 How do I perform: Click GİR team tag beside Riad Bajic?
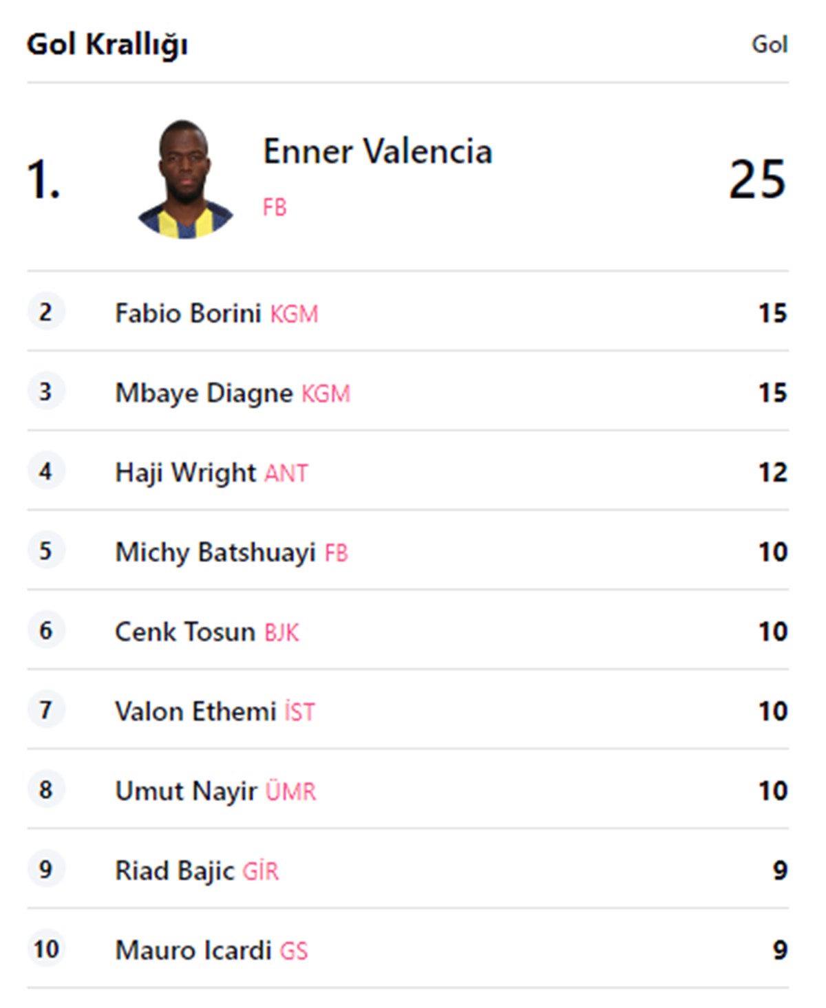(x=260, y=871)
